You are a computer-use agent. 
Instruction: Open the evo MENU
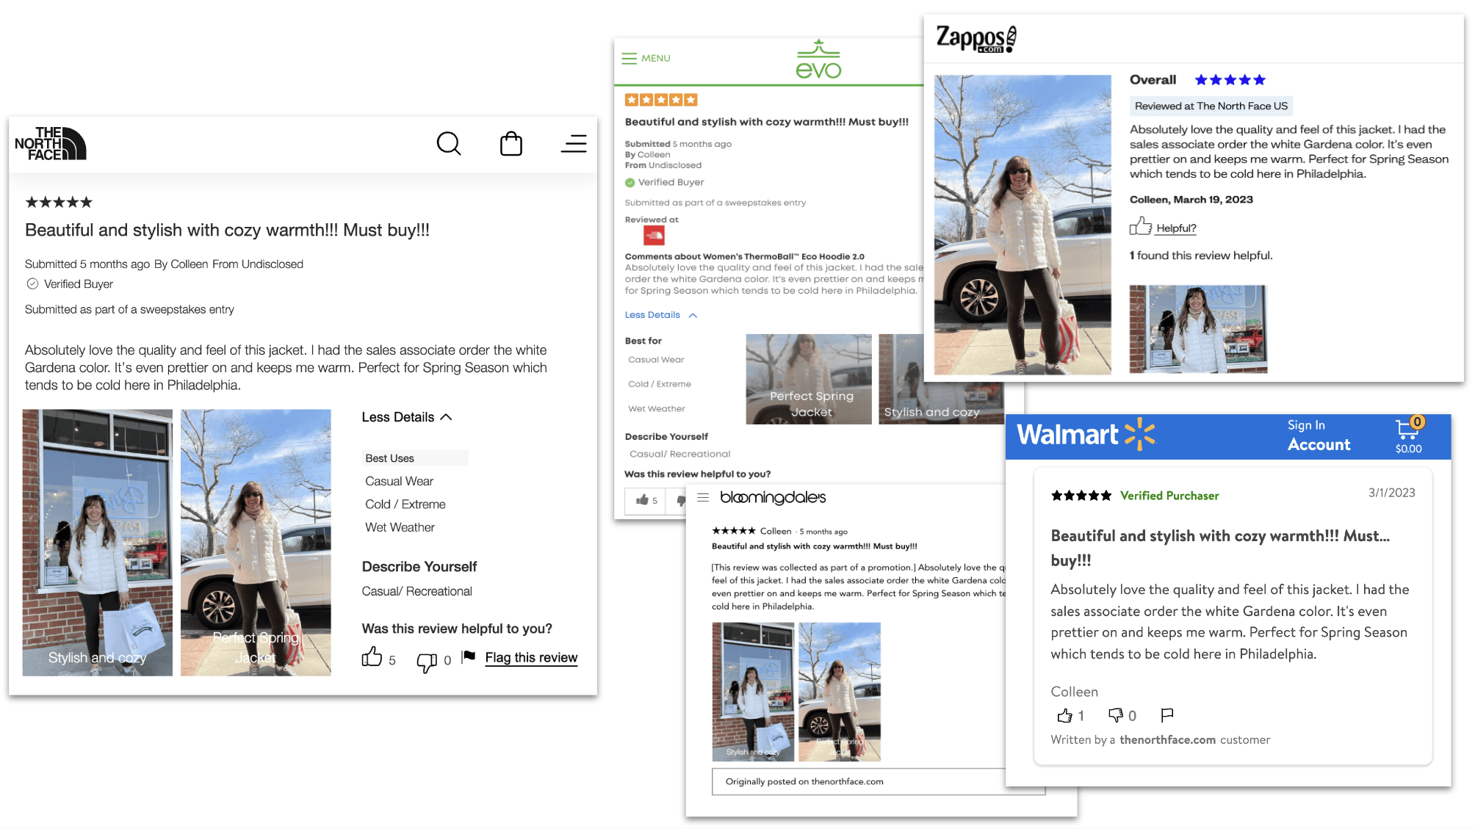coord(646,58)
